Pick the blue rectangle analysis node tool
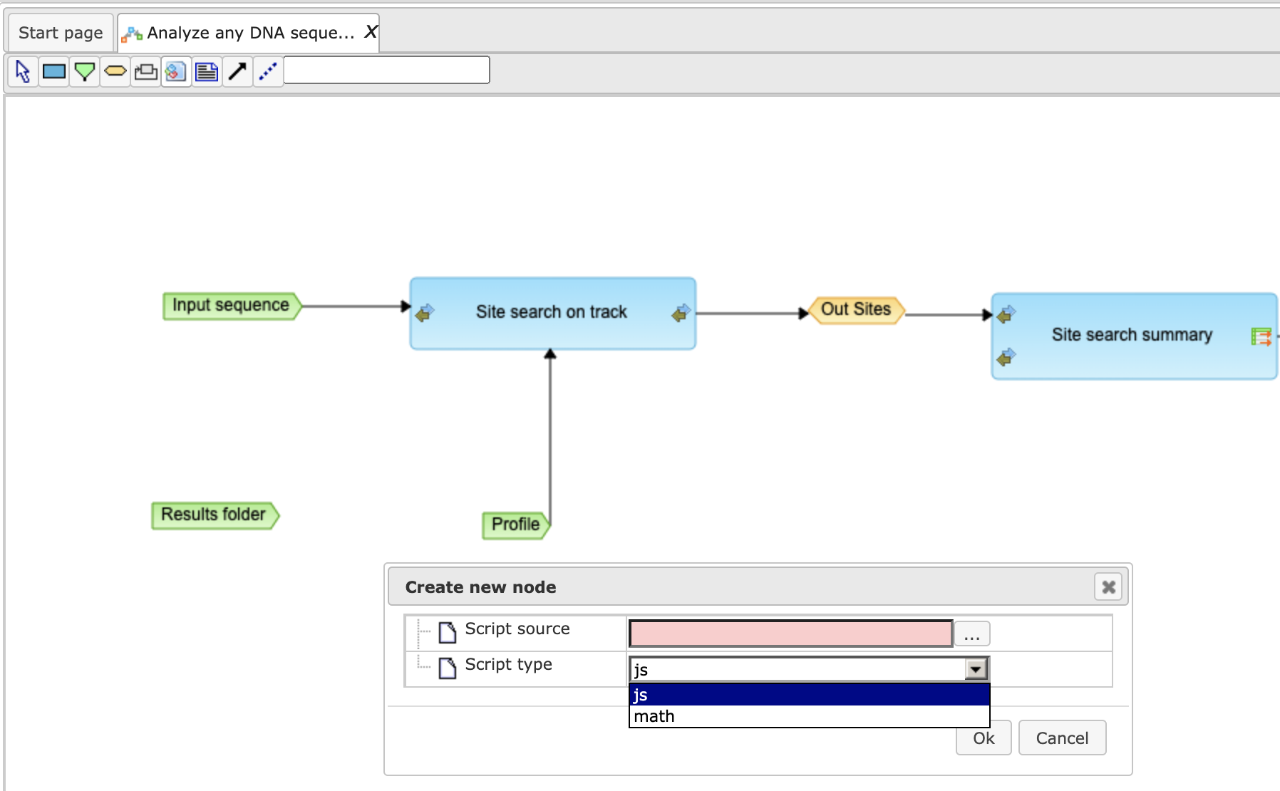The height and width of the screenshot is (791, 1280). coord(54,71)
